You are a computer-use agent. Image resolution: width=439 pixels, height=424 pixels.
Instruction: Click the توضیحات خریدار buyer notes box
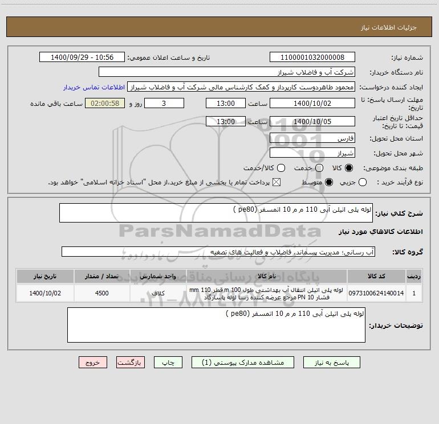pyautogui.click(x=216, y=325)
